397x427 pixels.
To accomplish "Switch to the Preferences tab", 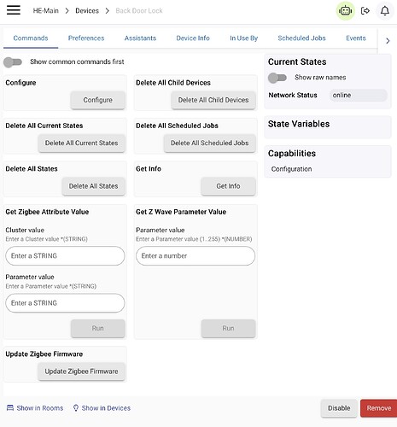I will (x=86, y=38).
